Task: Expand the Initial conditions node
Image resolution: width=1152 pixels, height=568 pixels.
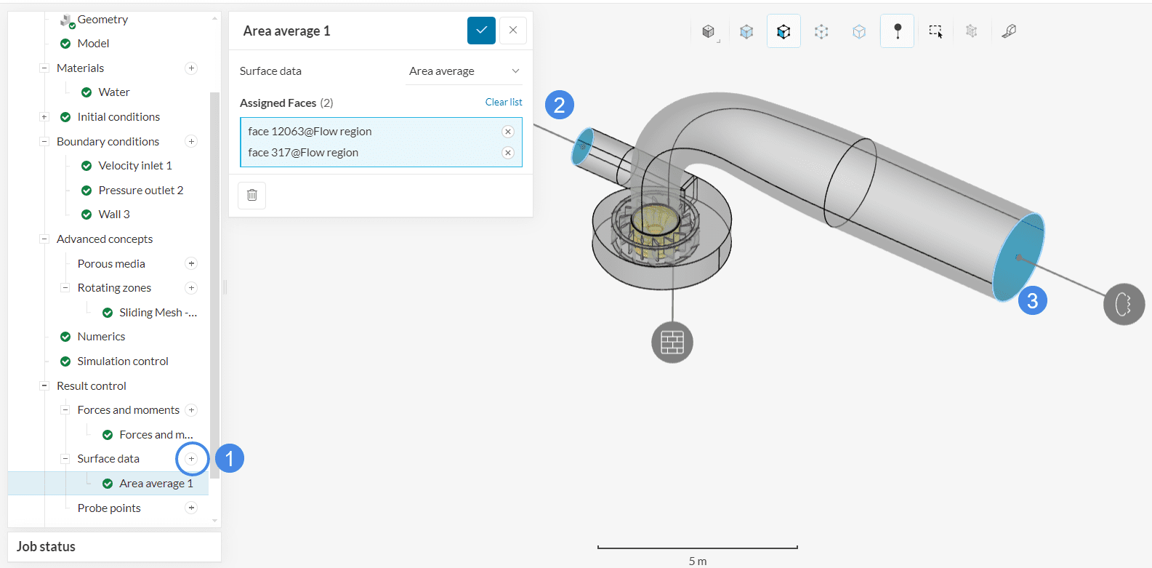Action: [x=44, y=117]
